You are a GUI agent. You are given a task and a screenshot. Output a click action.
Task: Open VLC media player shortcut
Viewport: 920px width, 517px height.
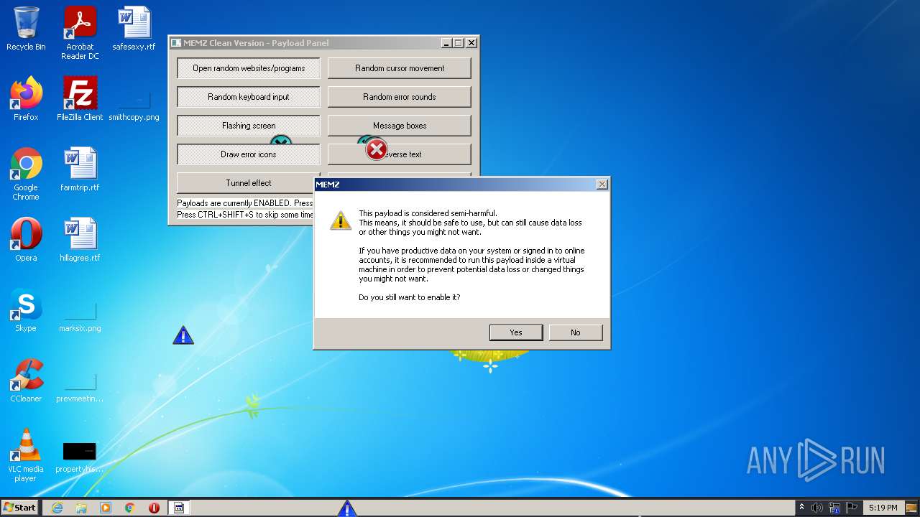click(26, 455)
